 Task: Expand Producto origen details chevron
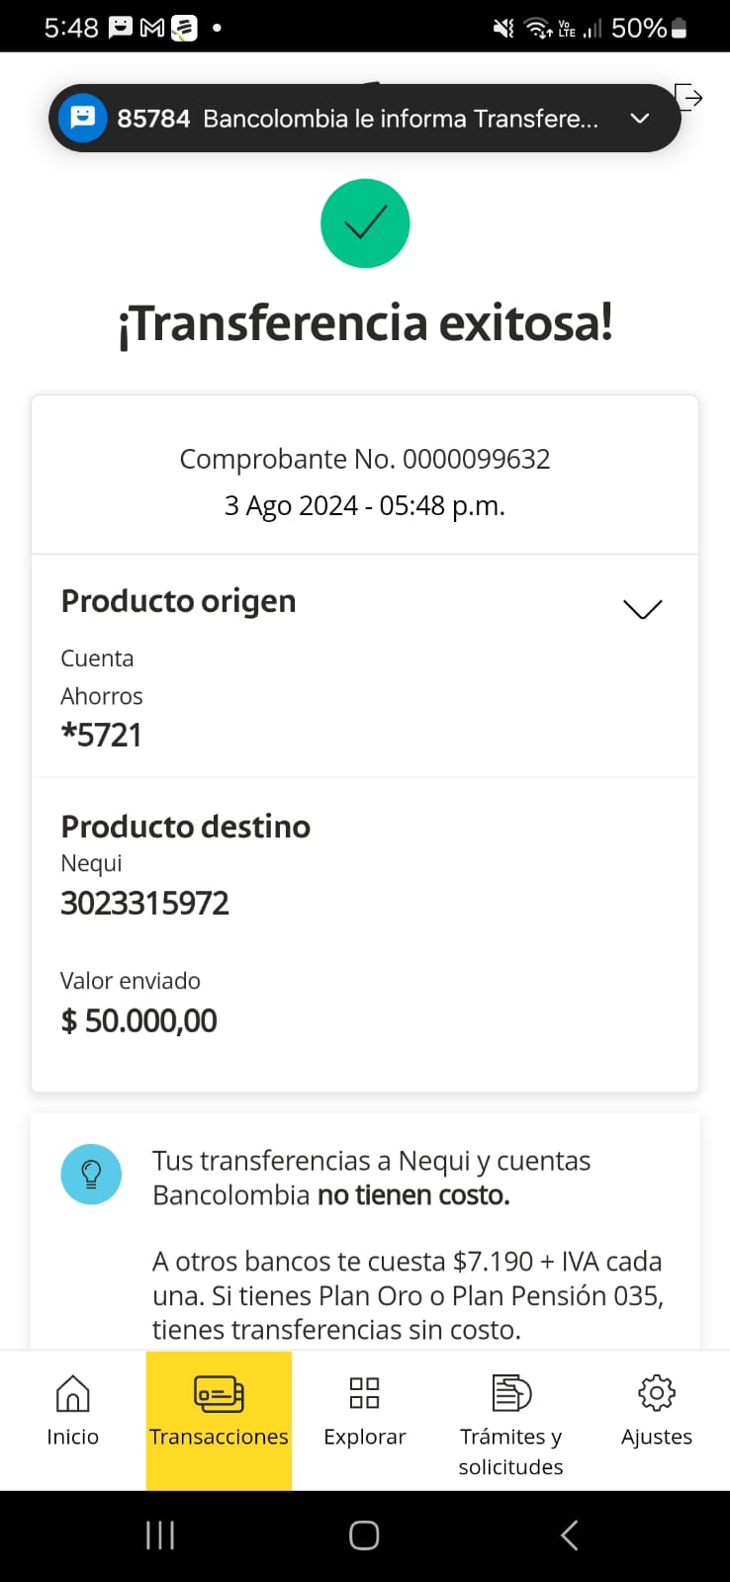coord(642,609)
